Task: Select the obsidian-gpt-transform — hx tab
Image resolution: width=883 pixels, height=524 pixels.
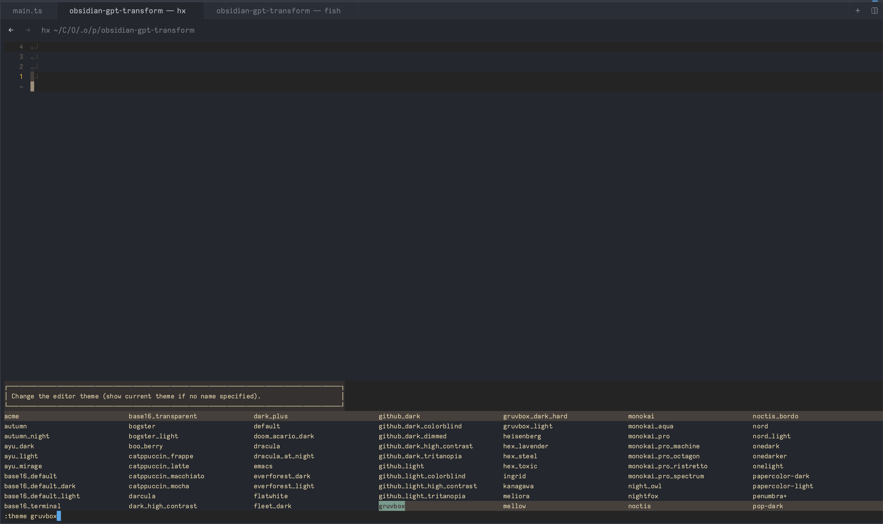Action: point(127,10)
